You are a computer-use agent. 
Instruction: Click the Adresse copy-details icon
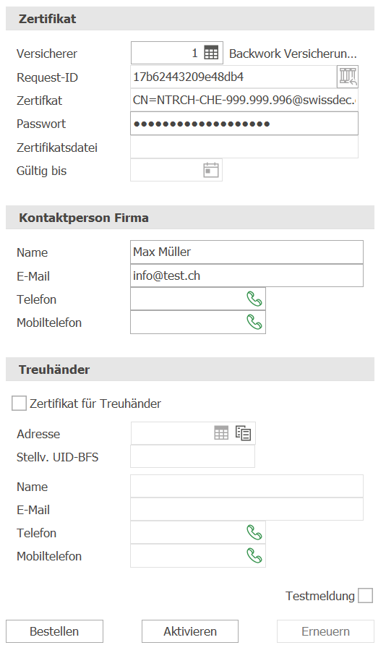(x=243, y=433)
